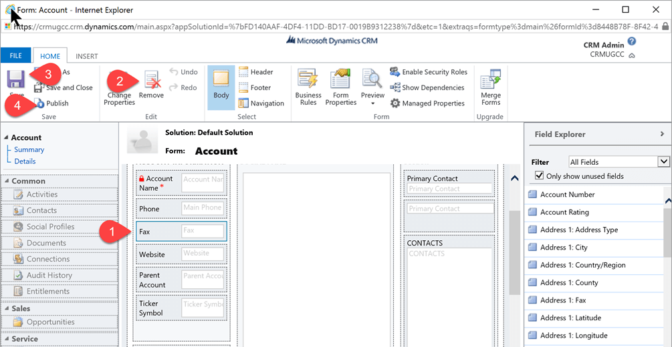The height and width of the screenshot is (347, 672).
Task: Select Address 1: City field
Action: pyautogui.click(x=594, y=248)
